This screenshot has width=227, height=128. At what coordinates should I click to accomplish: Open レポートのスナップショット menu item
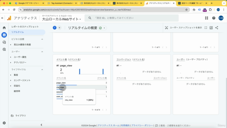point(25,27)
